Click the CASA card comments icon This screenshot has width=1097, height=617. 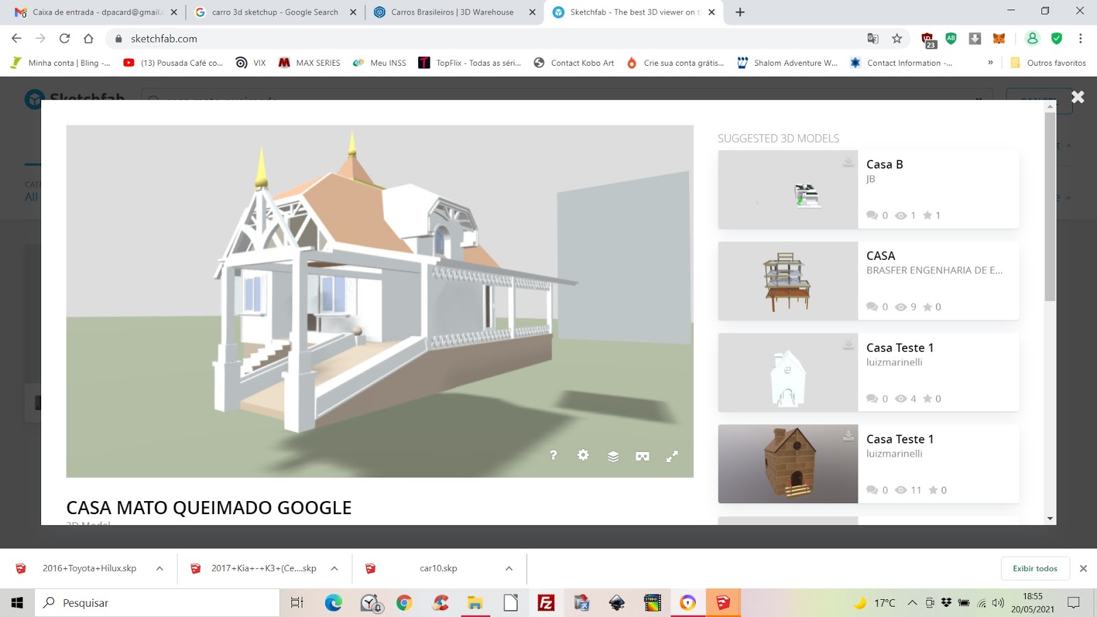(871, 307)
